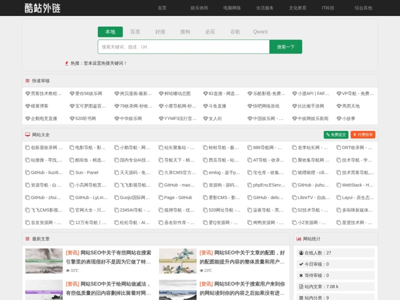Image resolution: width=400 pixels, height=300 pixels.
Task: Open the 生活服务 navigation item
Action: tap(265, 8)
